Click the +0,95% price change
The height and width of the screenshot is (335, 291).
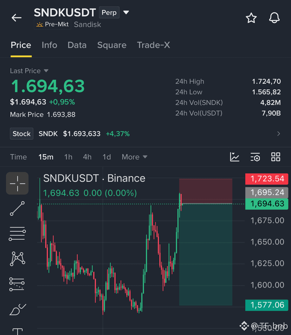(x=62, y=102)
